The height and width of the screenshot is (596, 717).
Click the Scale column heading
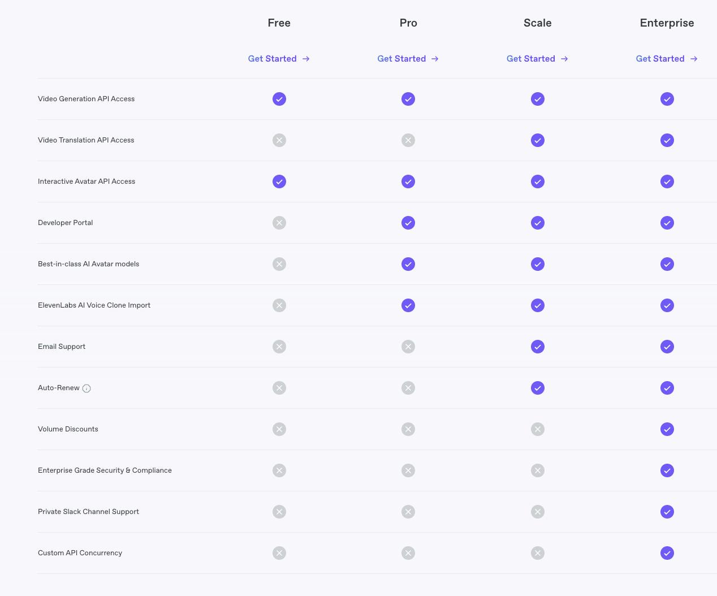pos(537,23)
